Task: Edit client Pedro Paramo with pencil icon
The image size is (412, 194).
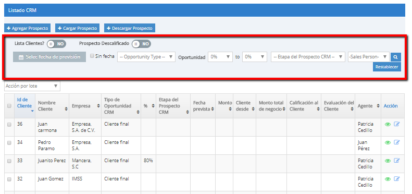Action: (x=396, y=142)
